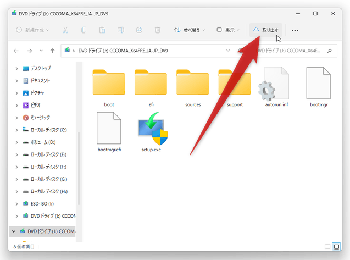Select the sources folder
Image resolution: width=350 pixels, height=260 pixels.
(193, 88)
